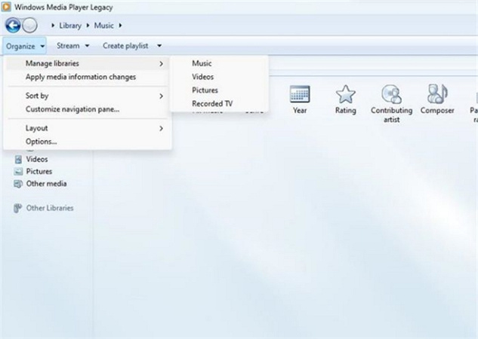Choose Recorded TV in Manage libraries submenu

(x=219, y=103)
